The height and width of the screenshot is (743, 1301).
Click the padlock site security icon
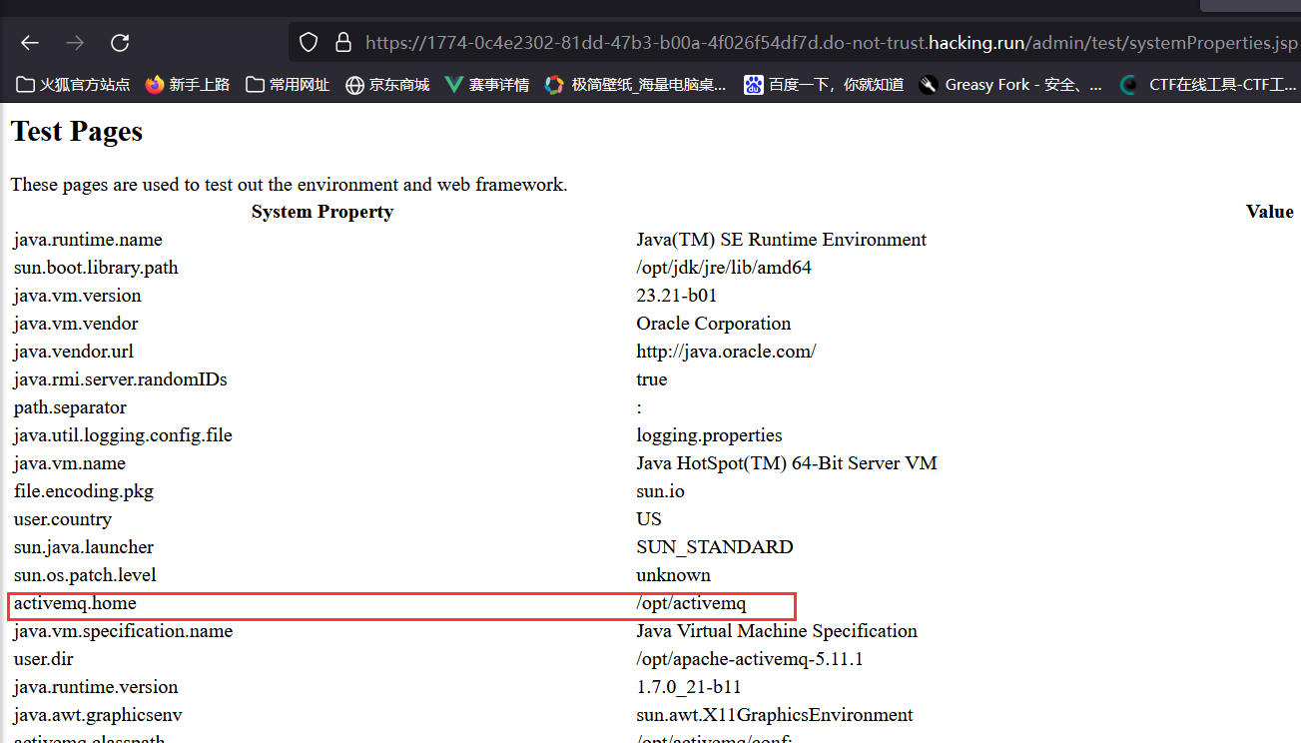pos(342,43)
